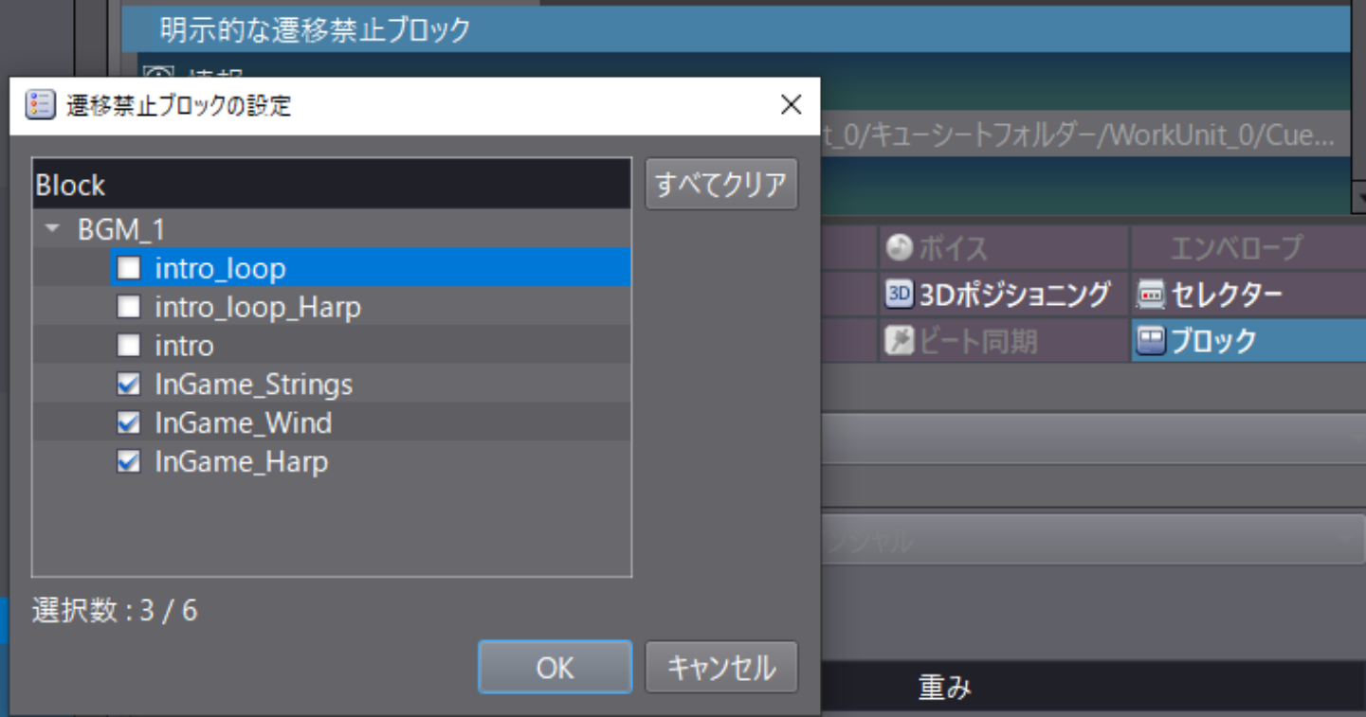This screenshot has width=1366, height=717.
Task: Click the キャンセル button
Action: (x=721, y=668)
